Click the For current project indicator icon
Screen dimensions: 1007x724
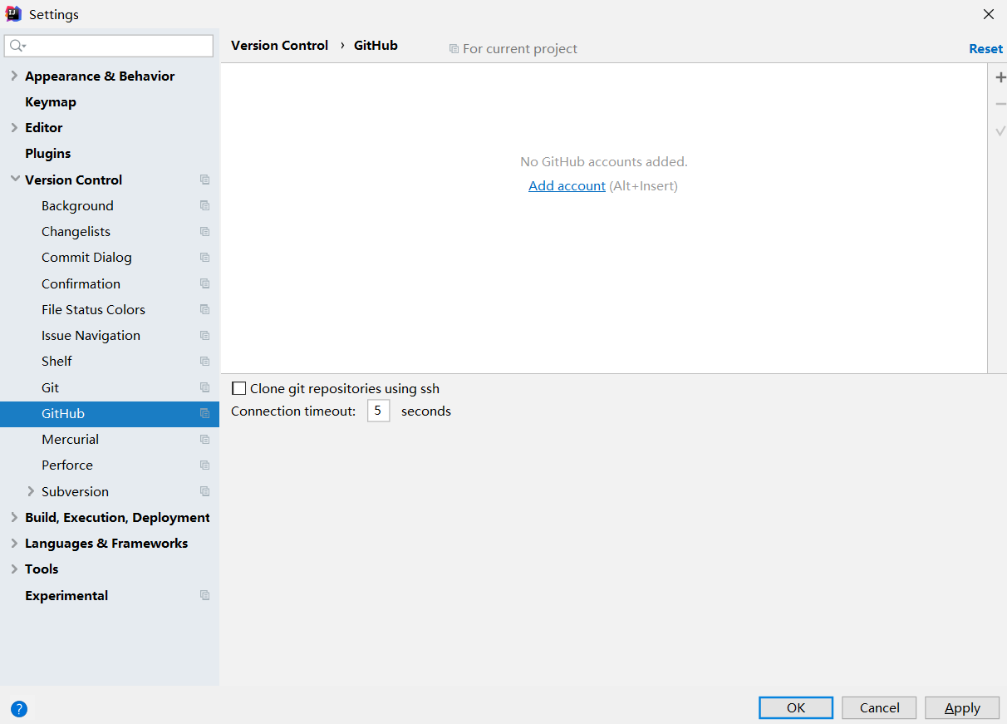coord(454,49)
